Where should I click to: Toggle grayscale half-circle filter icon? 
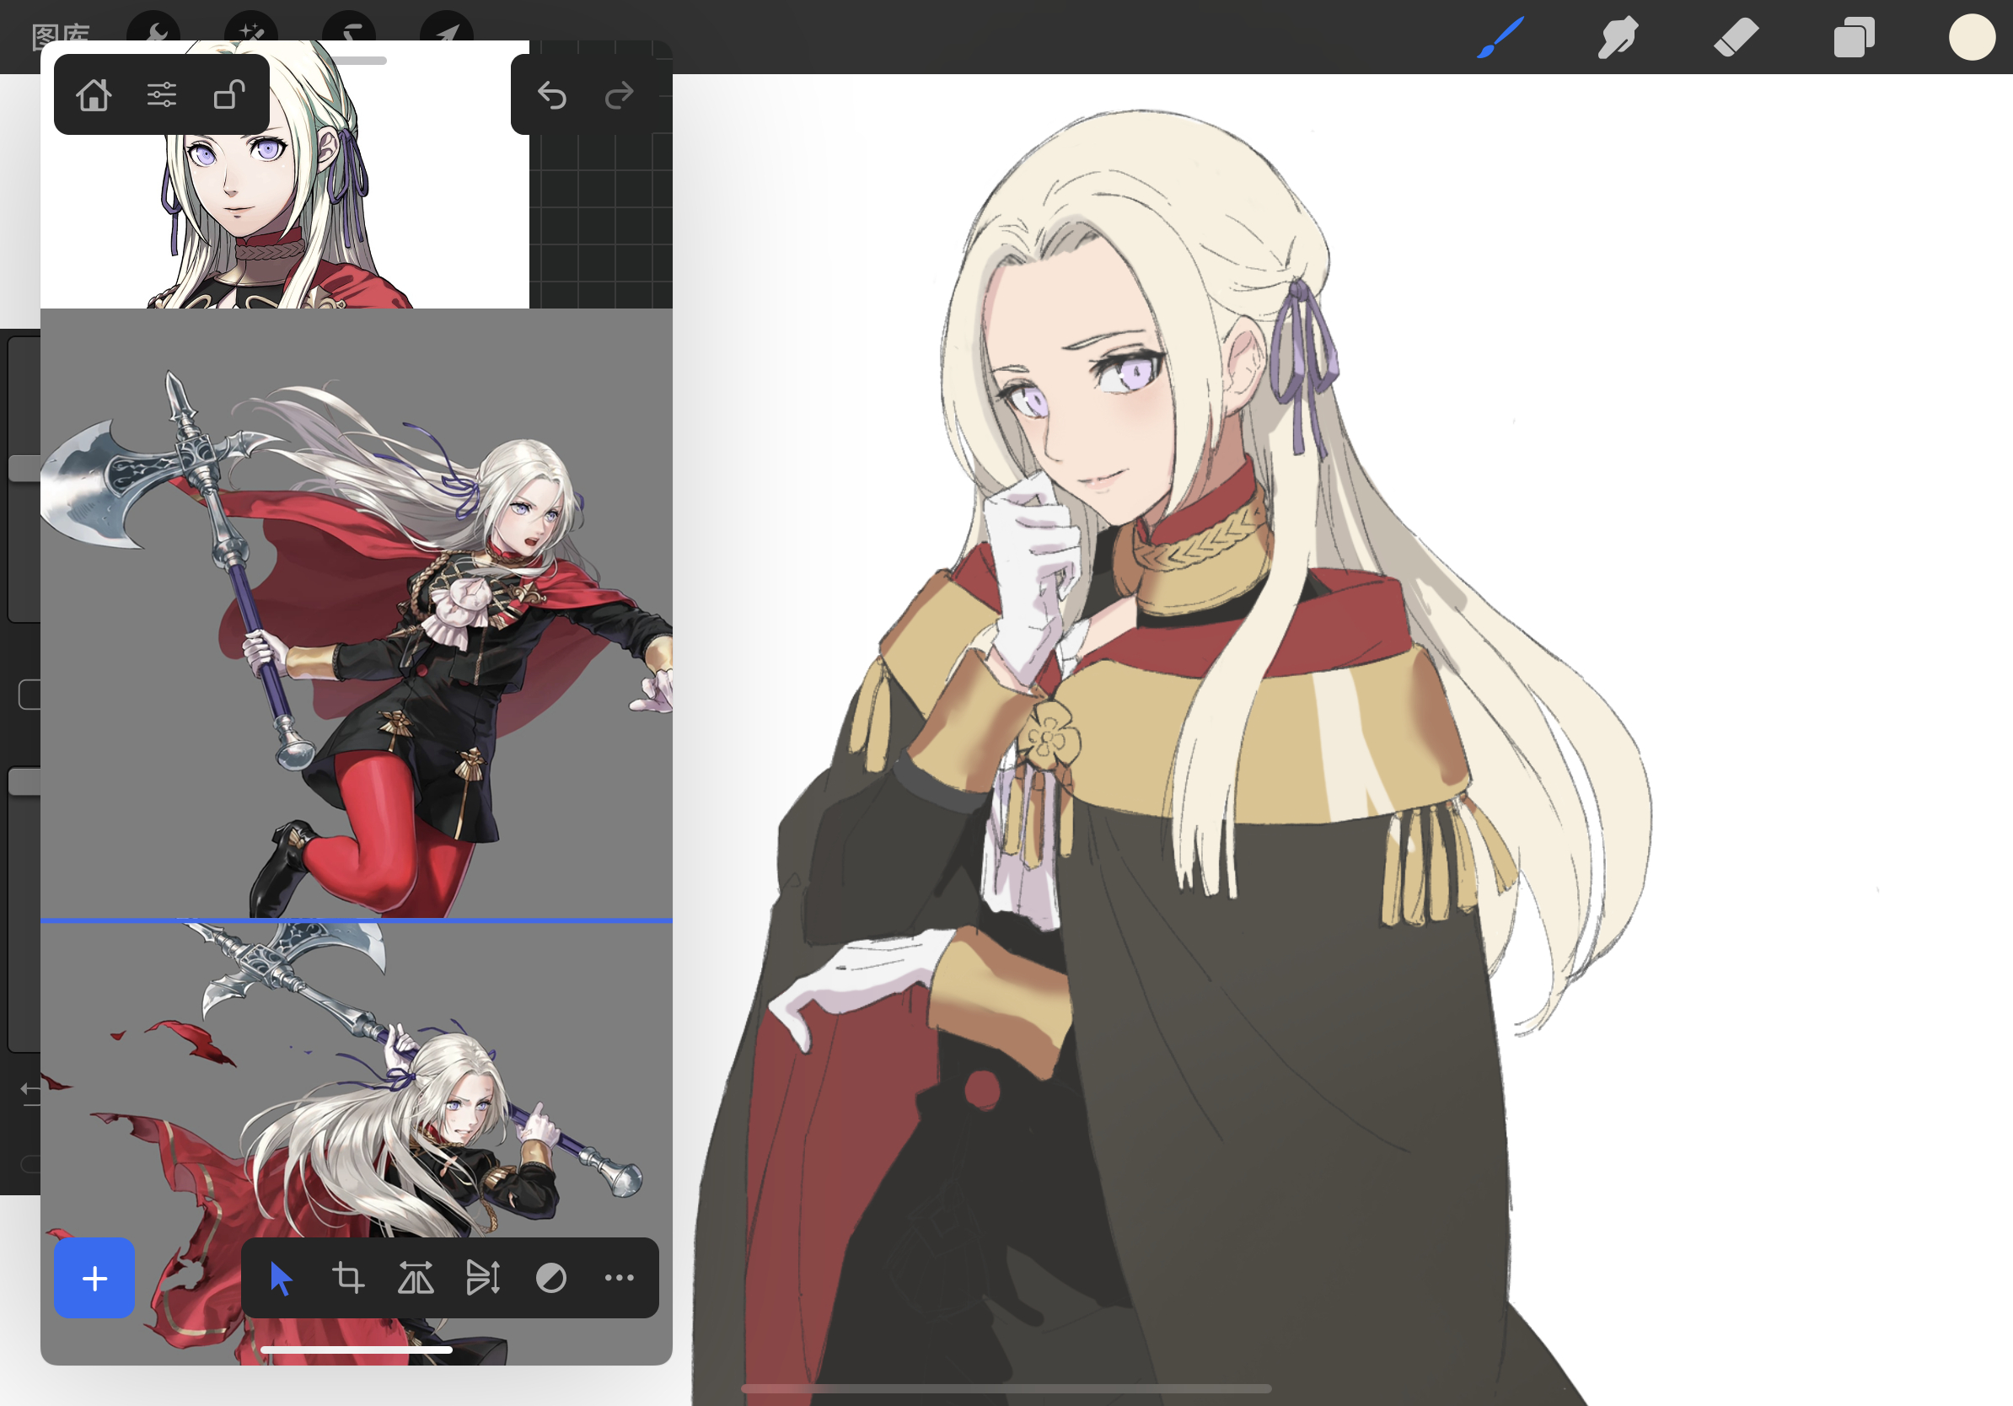550,1278
